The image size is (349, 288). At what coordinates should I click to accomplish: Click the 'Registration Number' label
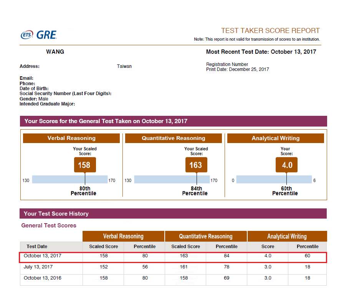point(227,64)
